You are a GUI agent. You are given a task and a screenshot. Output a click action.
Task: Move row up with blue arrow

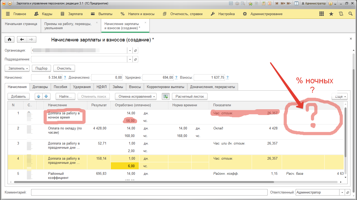click(39, 96)
